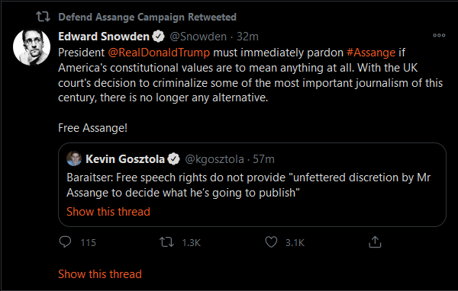Click Kevin Gosztola's verified badge
Screen dimensions: 458x291
coord(174,159)
